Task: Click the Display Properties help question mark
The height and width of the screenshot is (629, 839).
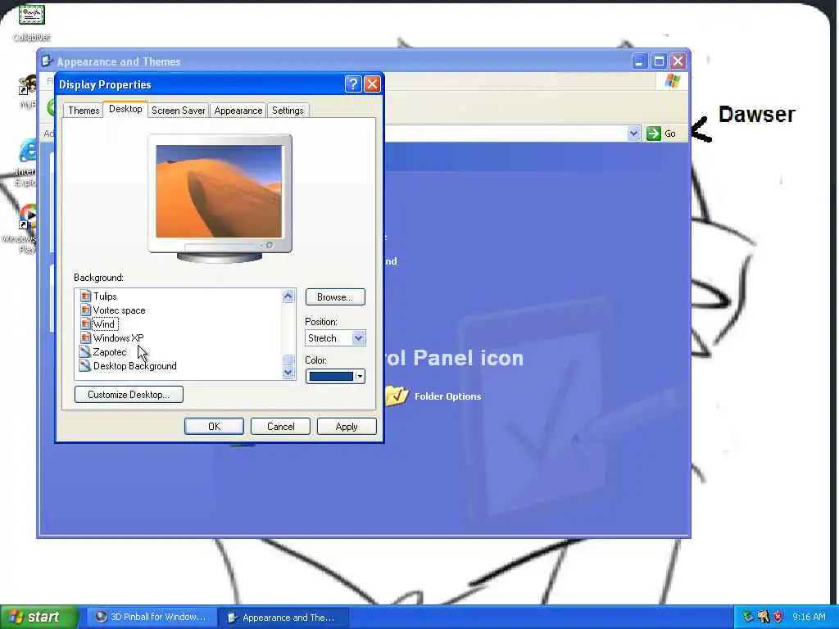Action: point(352,84)
